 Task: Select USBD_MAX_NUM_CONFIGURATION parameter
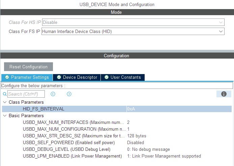click(74, 129)
